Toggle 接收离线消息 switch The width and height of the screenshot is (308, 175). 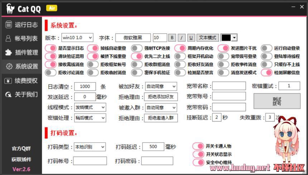(50, 65)
